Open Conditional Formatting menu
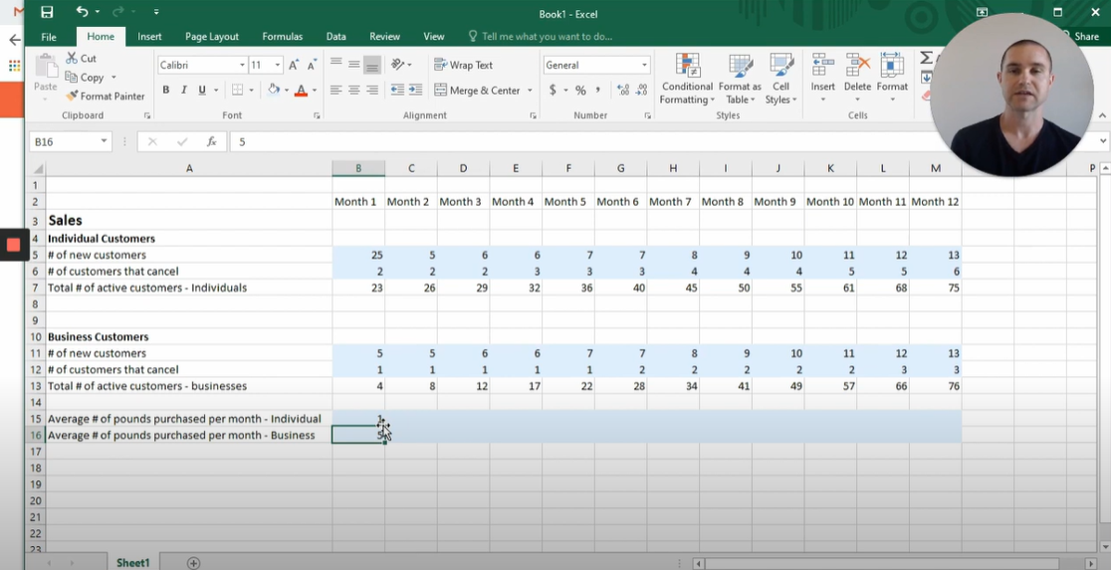The width and height of the screenshot is (1111, 570). click(687, 80)
